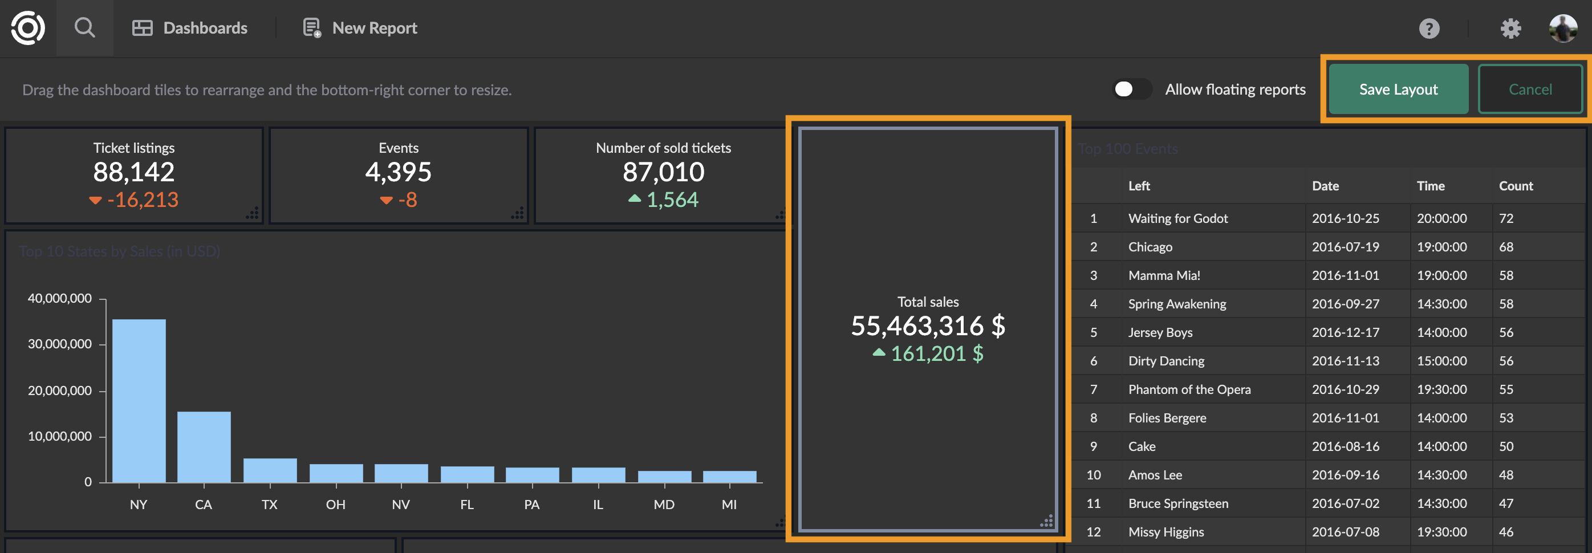This screenshot has height=553, width=1592.
Task: Select the Mamma Mia! row
Action: pyautogui.click(x=1329, y=275)
